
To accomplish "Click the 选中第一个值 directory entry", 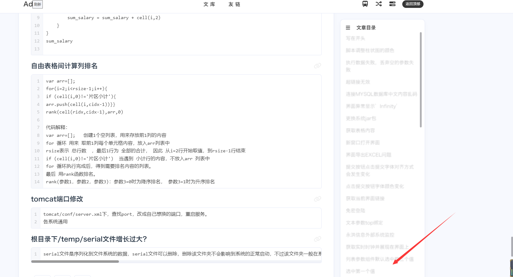I will [360, 271].
